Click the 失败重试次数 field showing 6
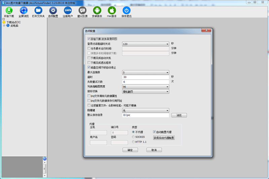The image size is (269, 179). (146, 82)
